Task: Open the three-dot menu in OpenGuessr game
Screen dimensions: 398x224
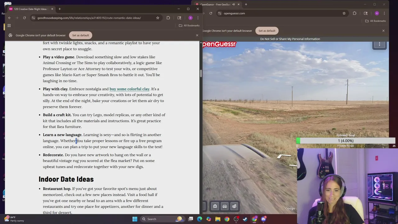Action: click(x=379, y=44)
